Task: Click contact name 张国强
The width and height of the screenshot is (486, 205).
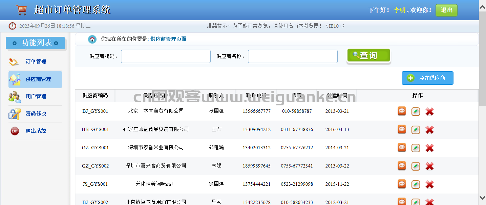Action: click(216, 111)
